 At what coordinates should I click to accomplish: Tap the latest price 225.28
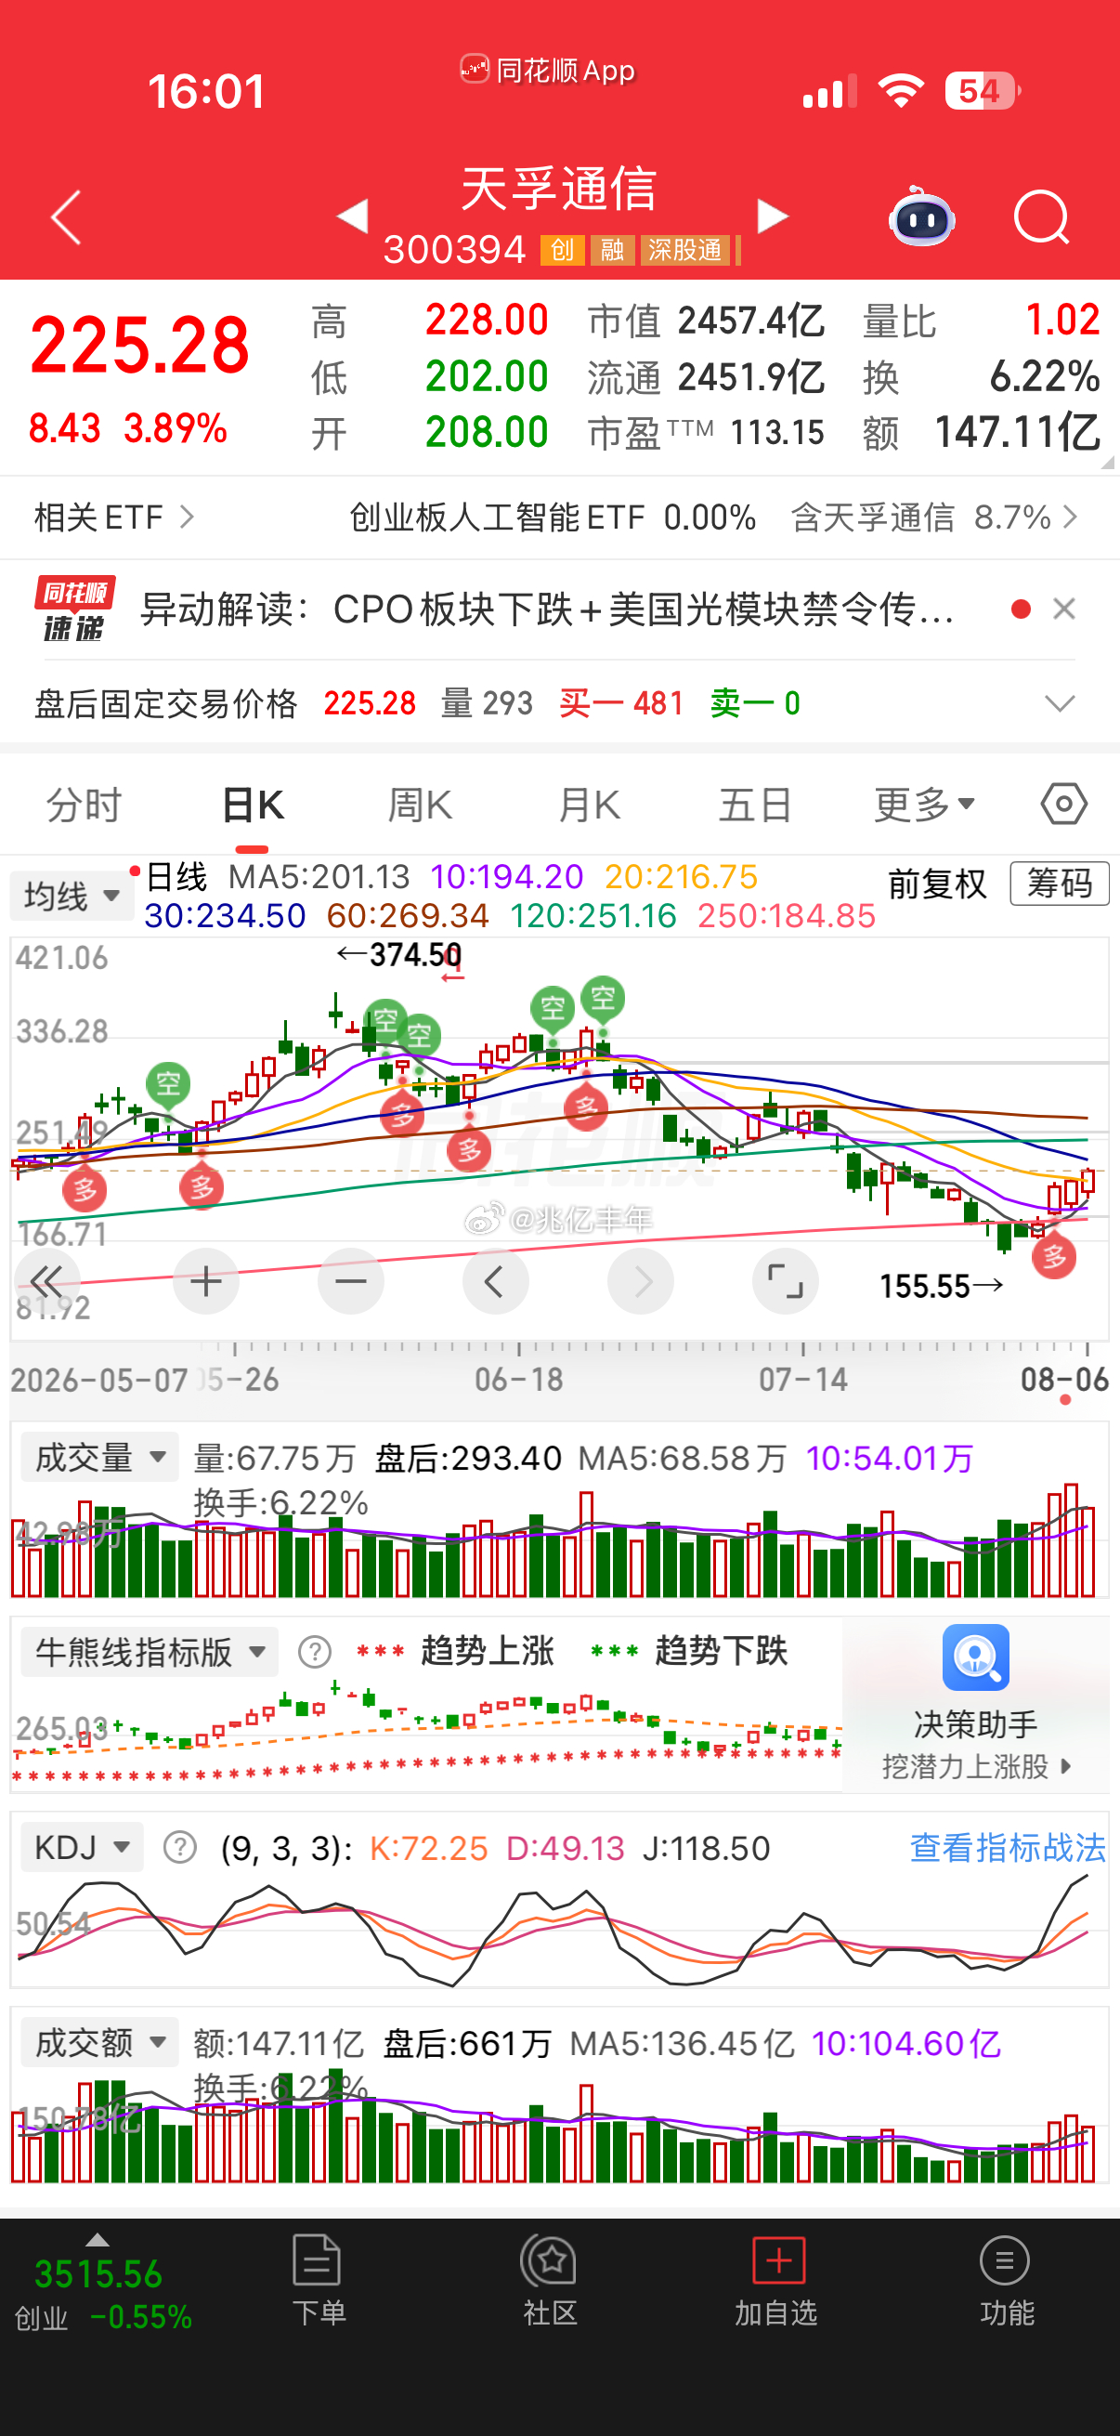point(140,344)
